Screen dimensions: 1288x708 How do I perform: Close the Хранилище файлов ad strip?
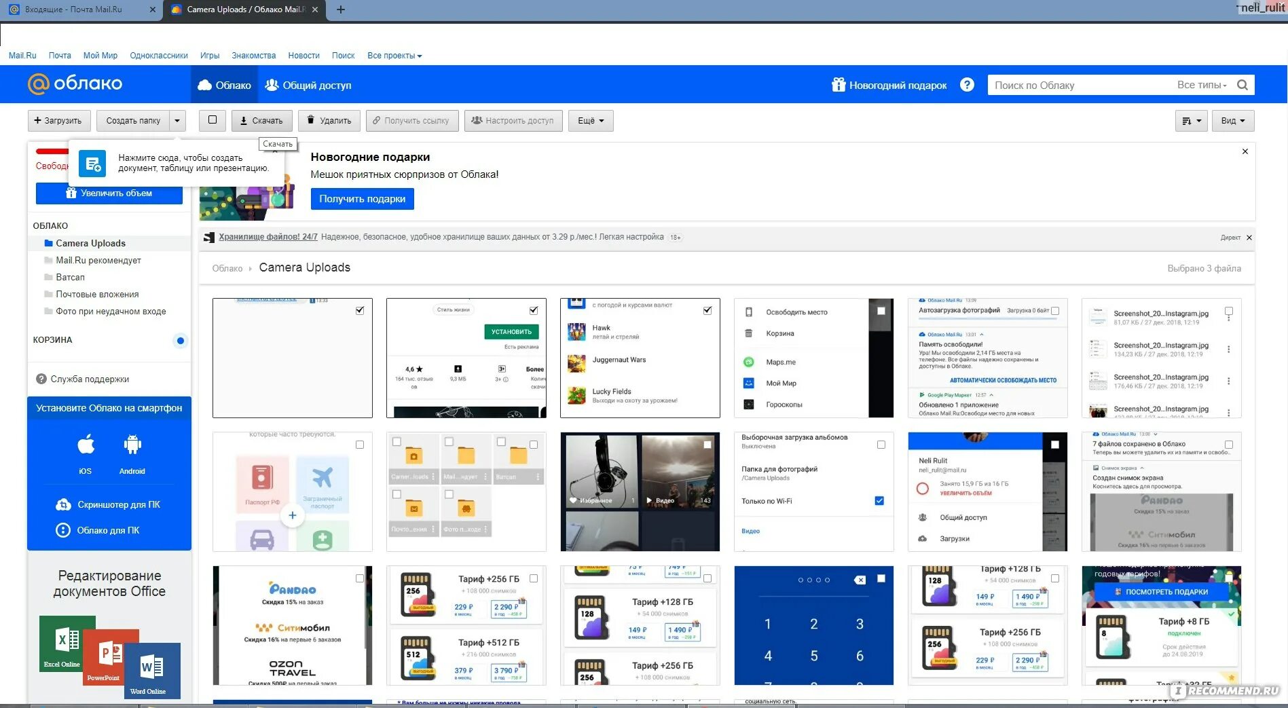(1249, 238)
